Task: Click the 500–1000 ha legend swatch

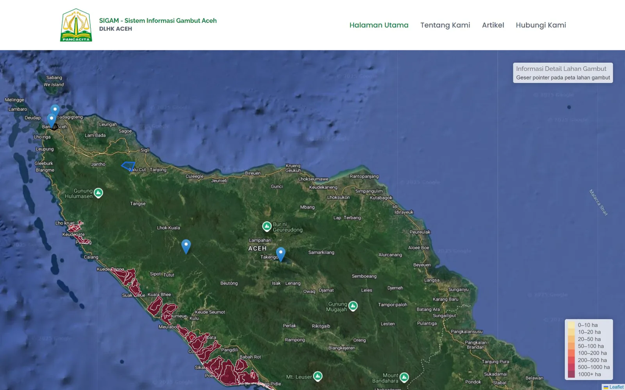Action: 571,367
